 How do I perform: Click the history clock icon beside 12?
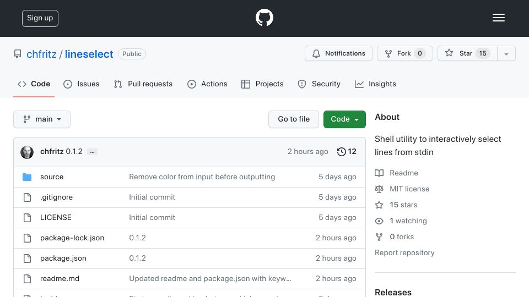(x=342, y=152)
